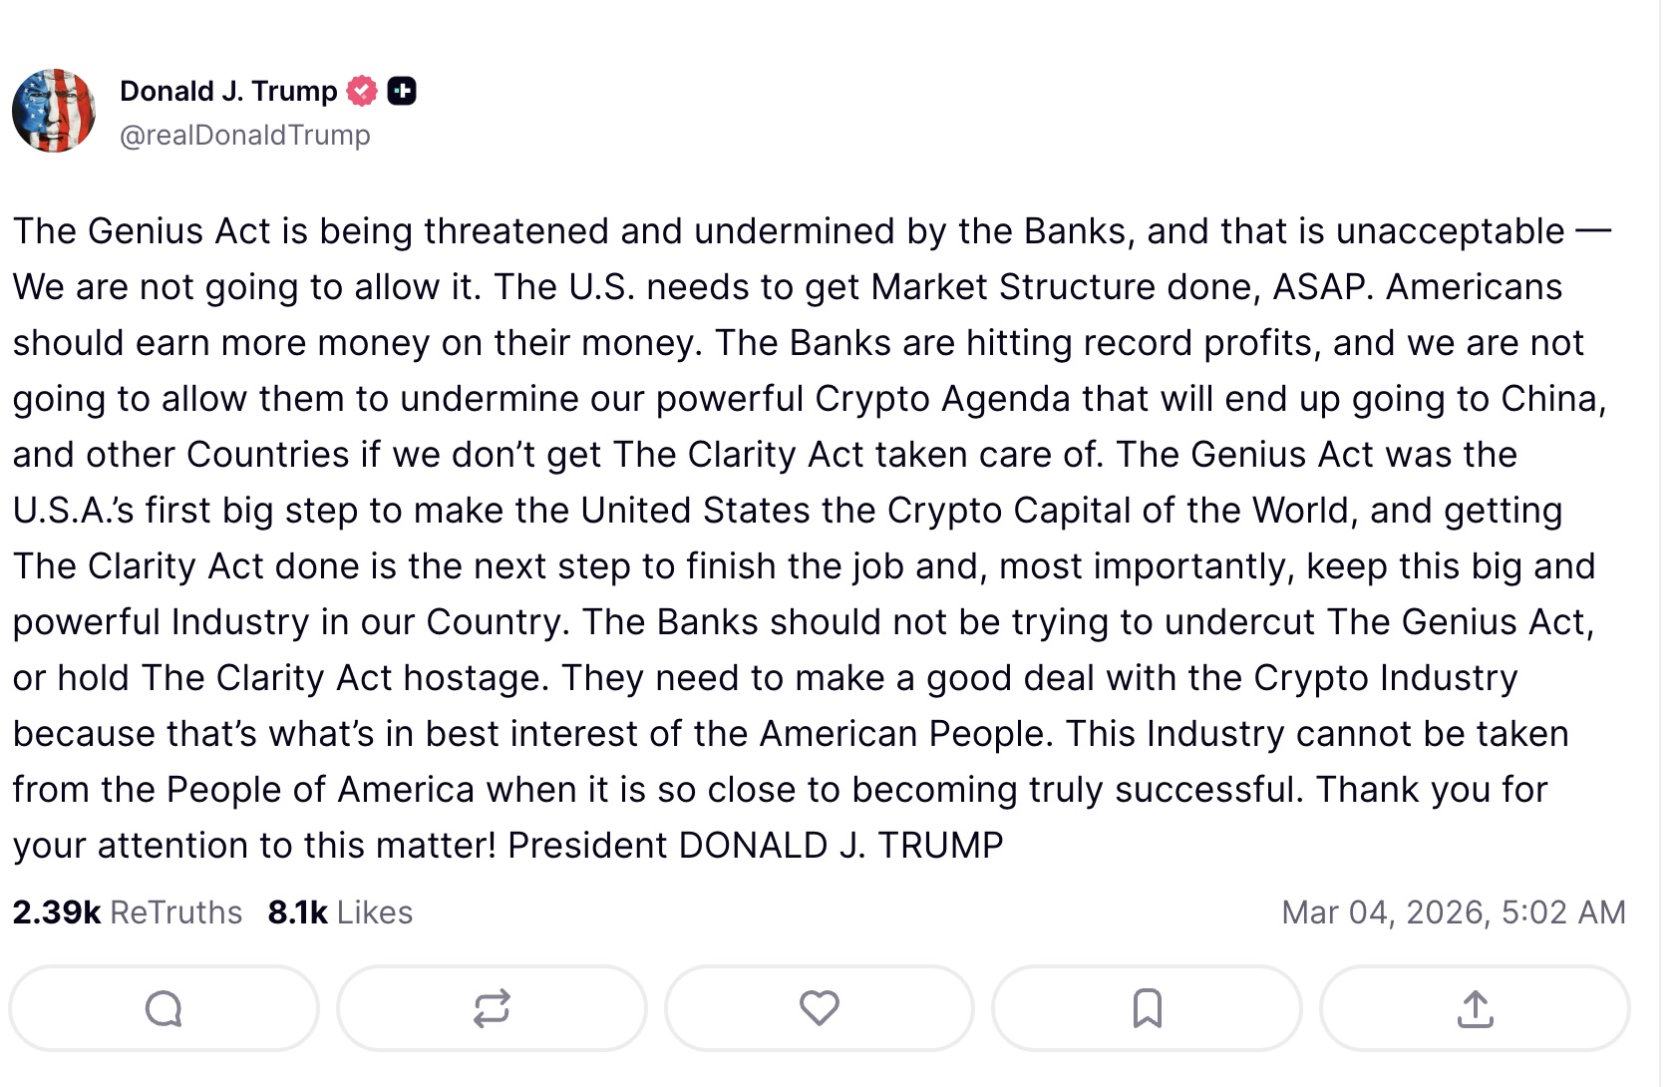Click the phrase "Thank you for" in the post

(x=1431, y=790)
